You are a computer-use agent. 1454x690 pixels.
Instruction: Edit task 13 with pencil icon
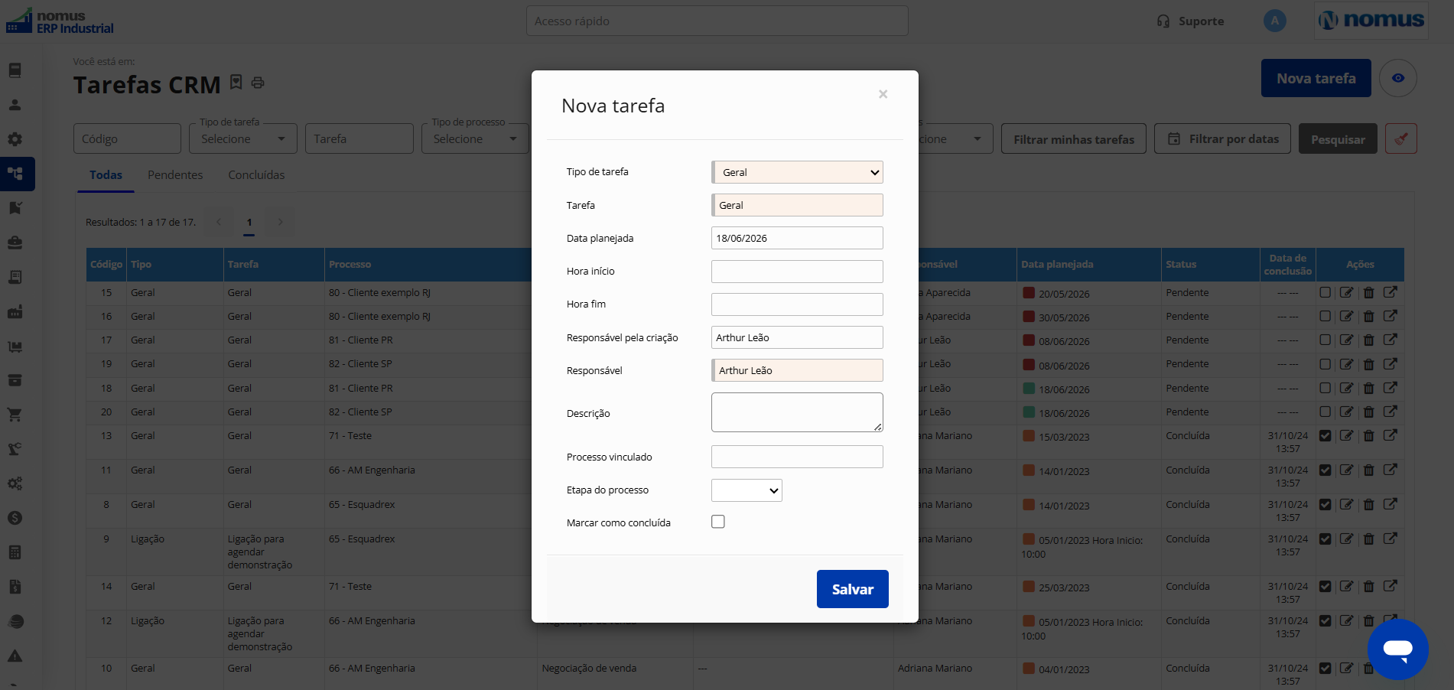(x=1347, y=435)
